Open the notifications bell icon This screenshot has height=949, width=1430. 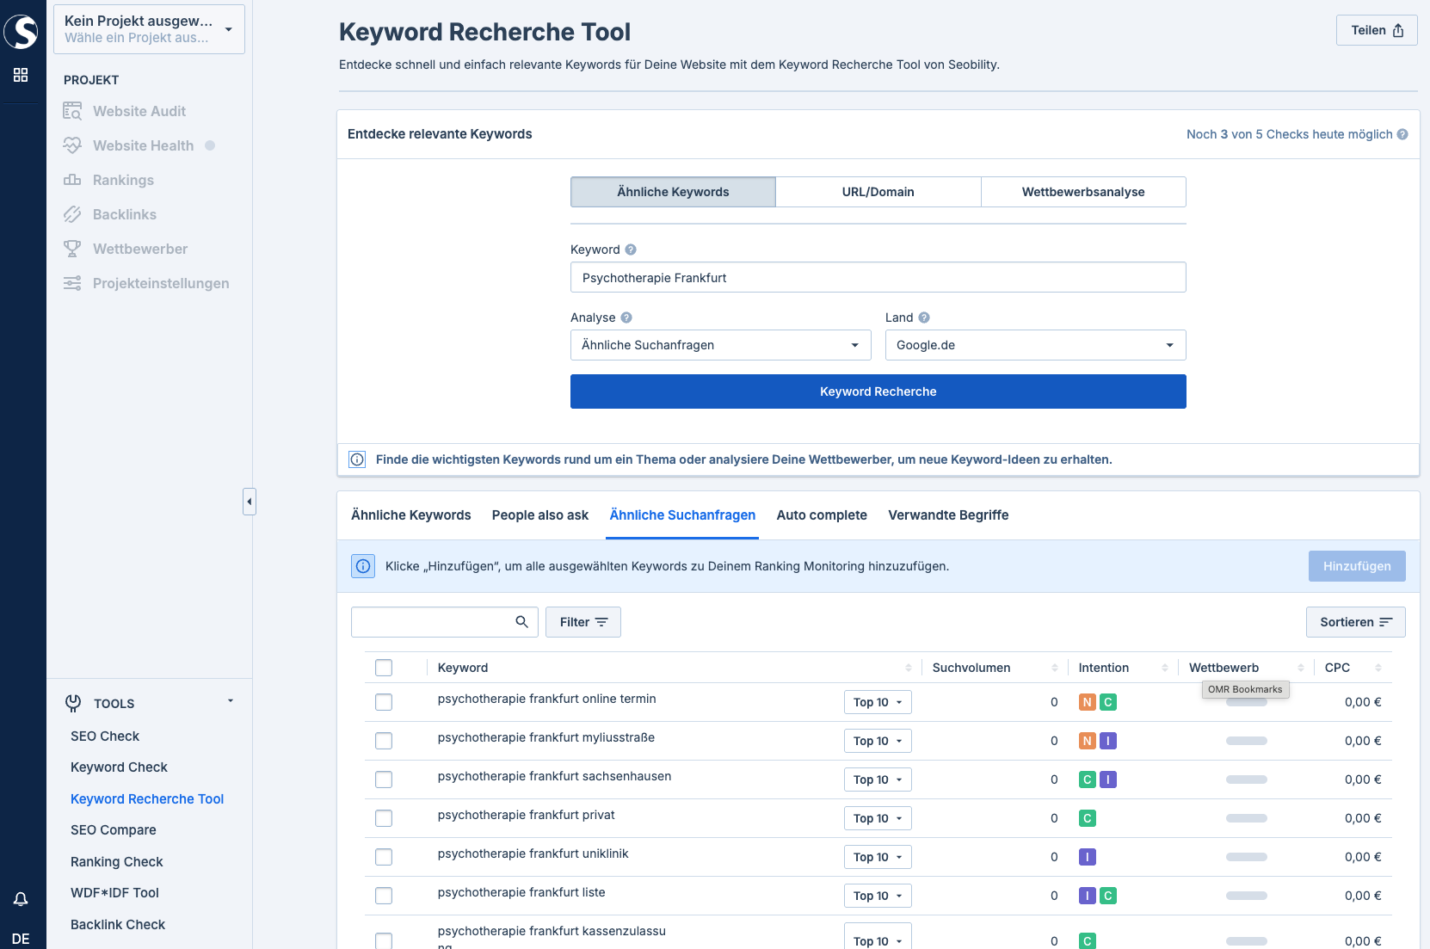click(21, 899)
